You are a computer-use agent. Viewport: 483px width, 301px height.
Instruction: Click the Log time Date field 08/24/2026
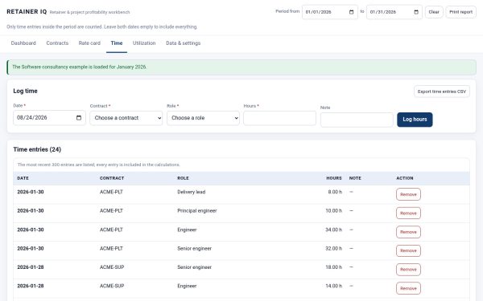(x=49, y=118)
